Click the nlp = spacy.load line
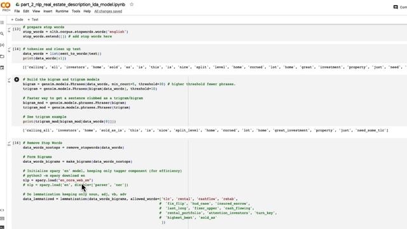This screenshot has height=229, width=407. coord(58,180)
